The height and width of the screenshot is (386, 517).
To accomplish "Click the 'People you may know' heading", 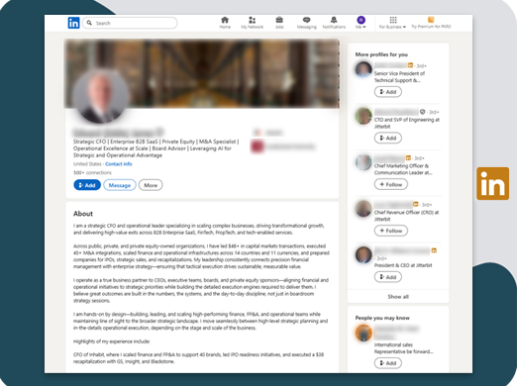I will click(x=382, y=318).
